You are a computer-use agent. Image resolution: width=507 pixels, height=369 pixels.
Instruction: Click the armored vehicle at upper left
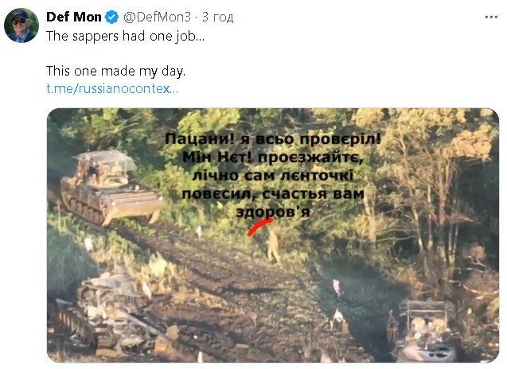click(x=106, y=187)
